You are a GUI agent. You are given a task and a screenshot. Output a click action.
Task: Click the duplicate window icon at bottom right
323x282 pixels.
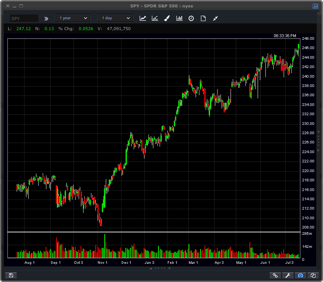coord(313,275)
